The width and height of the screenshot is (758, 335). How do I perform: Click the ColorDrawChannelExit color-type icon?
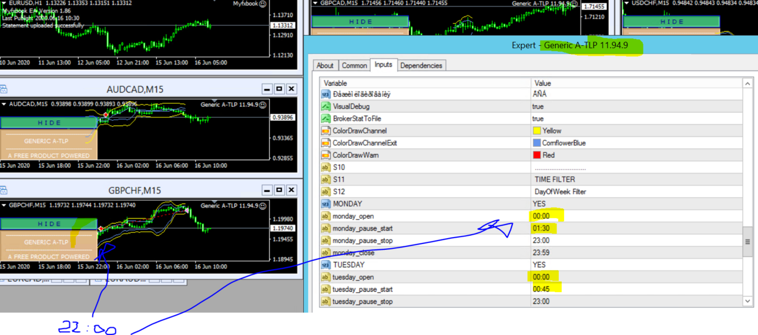click(x=326, y=143)
